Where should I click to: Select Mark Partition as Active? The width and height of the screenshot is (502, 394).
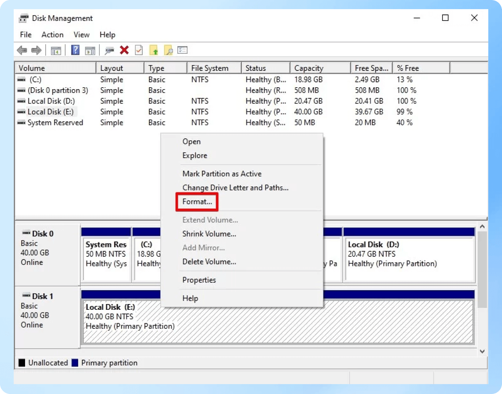click(242, 174)
